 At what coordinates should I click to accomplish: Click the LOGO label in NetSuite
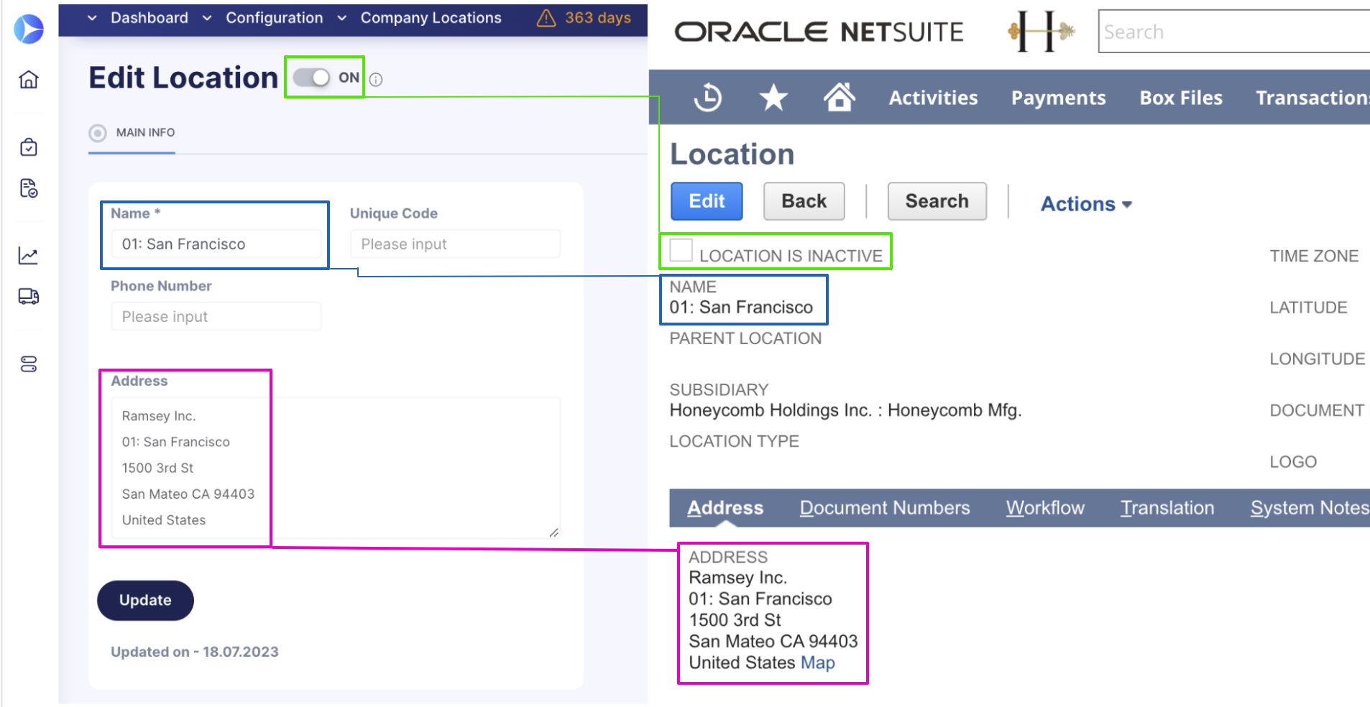[x=1293, y=462]
